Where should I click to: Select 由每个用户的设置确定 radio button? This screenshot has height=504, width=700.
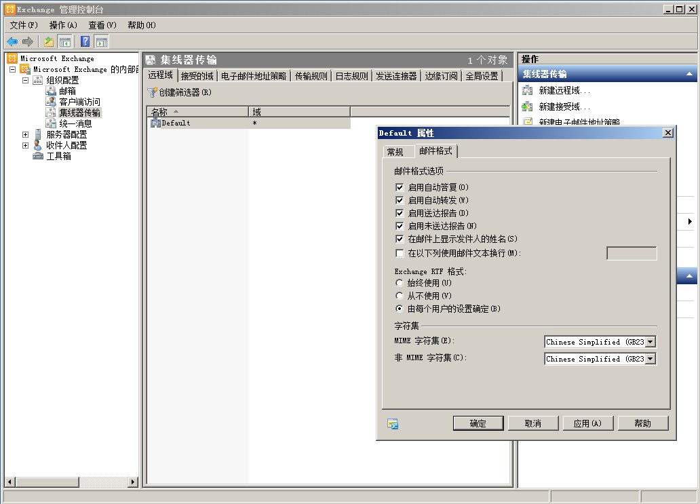[400, 309]
